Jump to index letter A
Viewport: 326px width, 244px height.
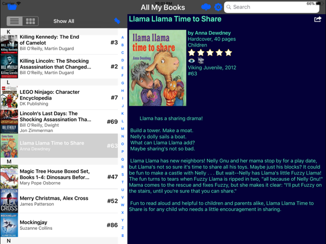pyautogui.click(x=123, y=37)
